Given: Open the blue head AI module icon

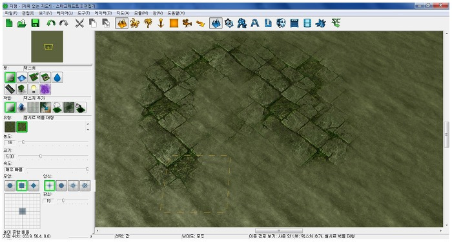Looking at the screenshot, I should coord(281,23).
